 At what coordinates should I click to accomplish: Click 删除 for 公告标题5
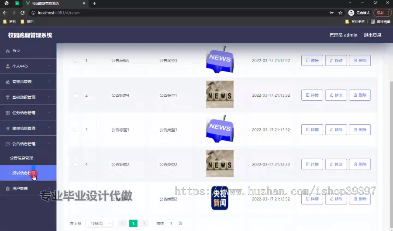click(360, 61)
